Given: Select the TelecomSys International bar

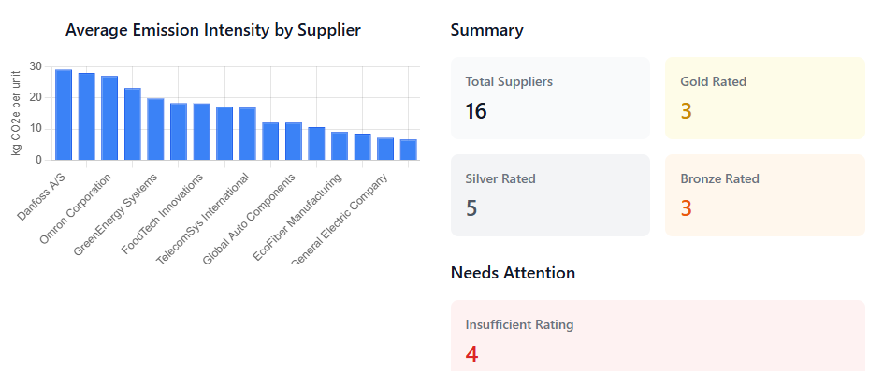Looking at the screenshot, I should tap(247, 134).
